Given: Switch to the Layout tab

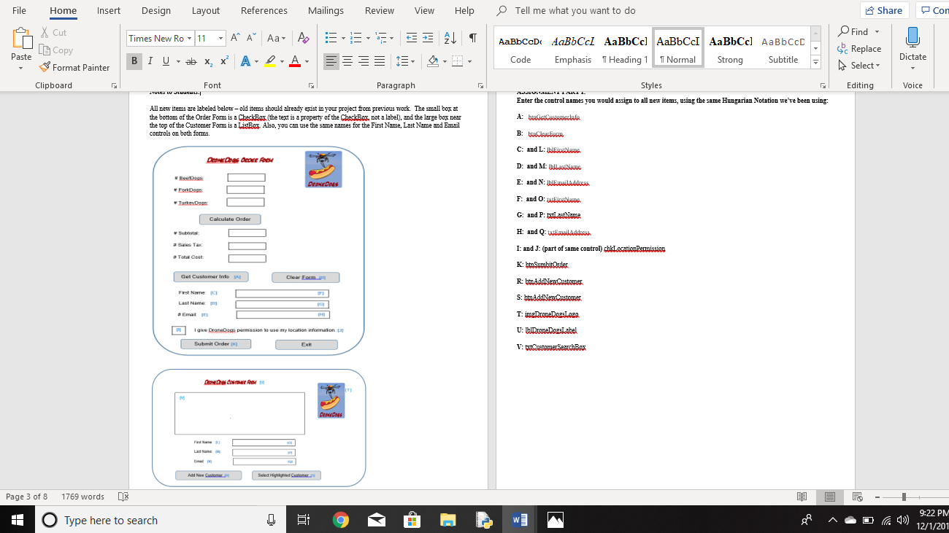Looking at the screenshot, I should pyautogui.click(x=206, y=10).
